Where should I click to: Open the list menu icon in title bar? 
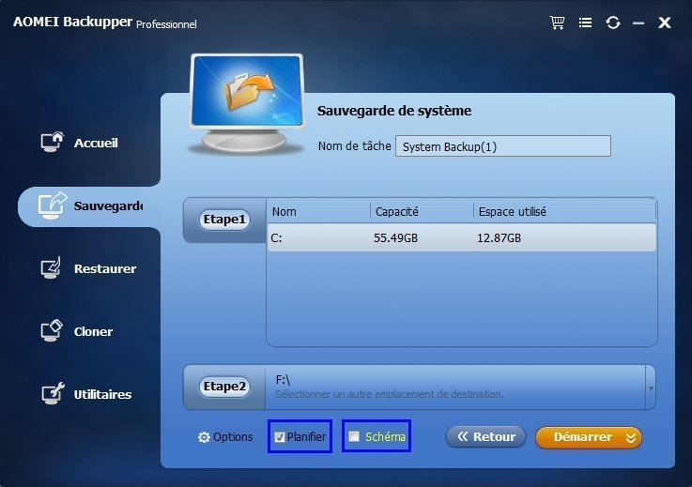pyautogui.click(x=585, y=23)
